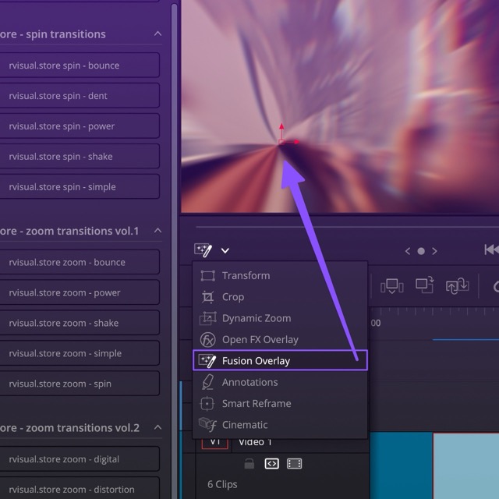The height and width of the screenshot is (499, 499).
Task: Collapse the zoom transitions vol.1 category
Action: (x=157, y=231)
